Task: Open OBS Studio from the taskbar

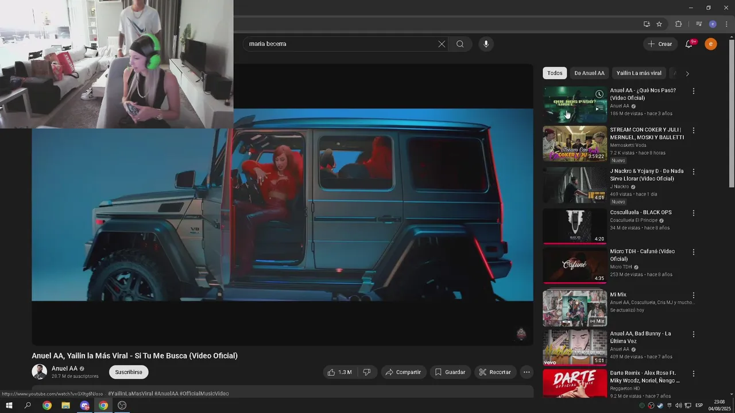Action: click(122, 406)
